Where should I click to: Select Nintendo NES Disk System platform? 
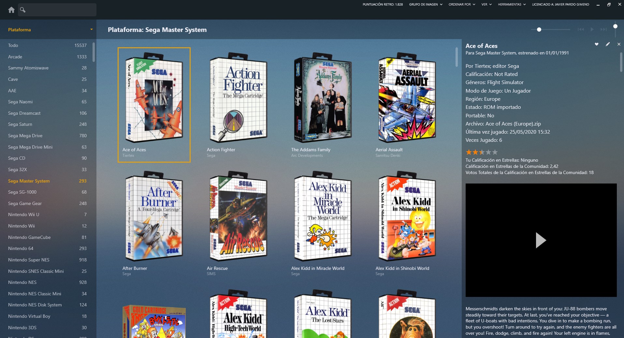point(47,305)
